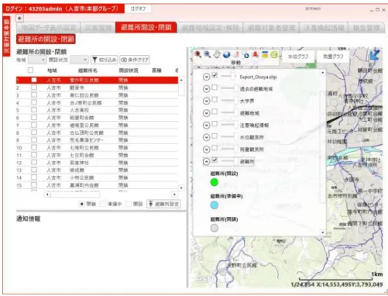Expand the 過去の避難地域 layer chevron

(206, 89)
